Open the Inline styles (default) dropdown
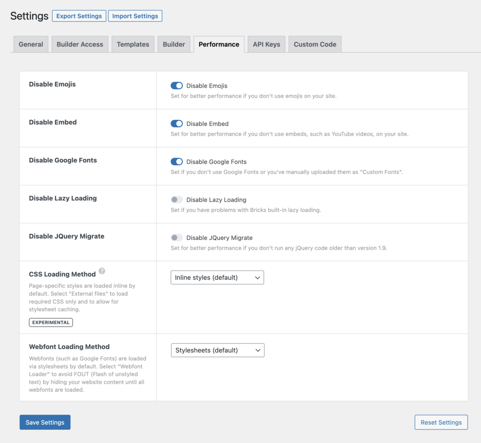 217,278
